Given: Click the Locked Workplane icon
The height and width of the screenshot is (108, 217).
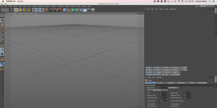Looking at the screenshot, I should coord(2,64).
